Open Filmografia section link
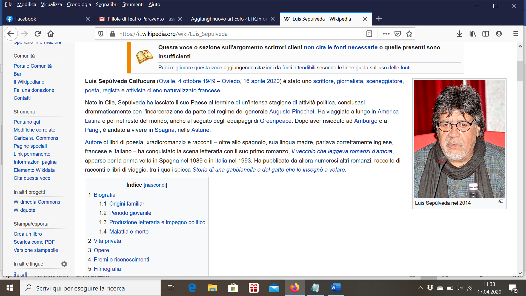This screenshot has height=296, width=526. (107, 269)
